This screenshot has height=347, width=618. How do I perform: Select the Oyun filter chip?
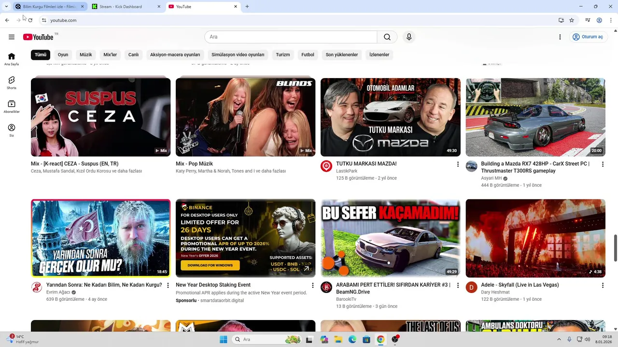coord(63,54)
